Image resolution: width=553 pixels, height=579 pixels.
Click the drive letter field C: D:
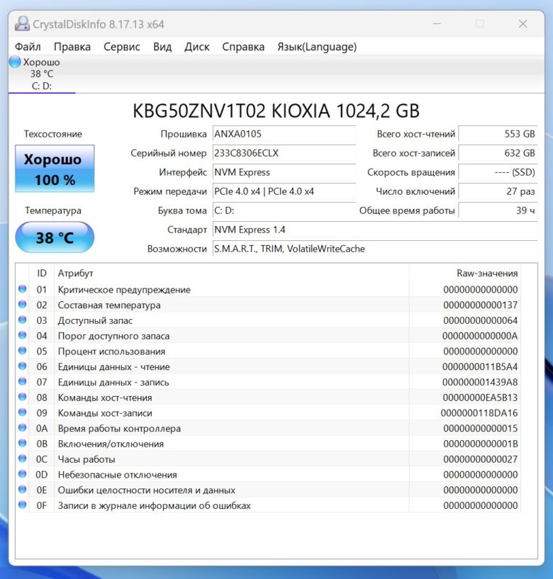[284, 210]
